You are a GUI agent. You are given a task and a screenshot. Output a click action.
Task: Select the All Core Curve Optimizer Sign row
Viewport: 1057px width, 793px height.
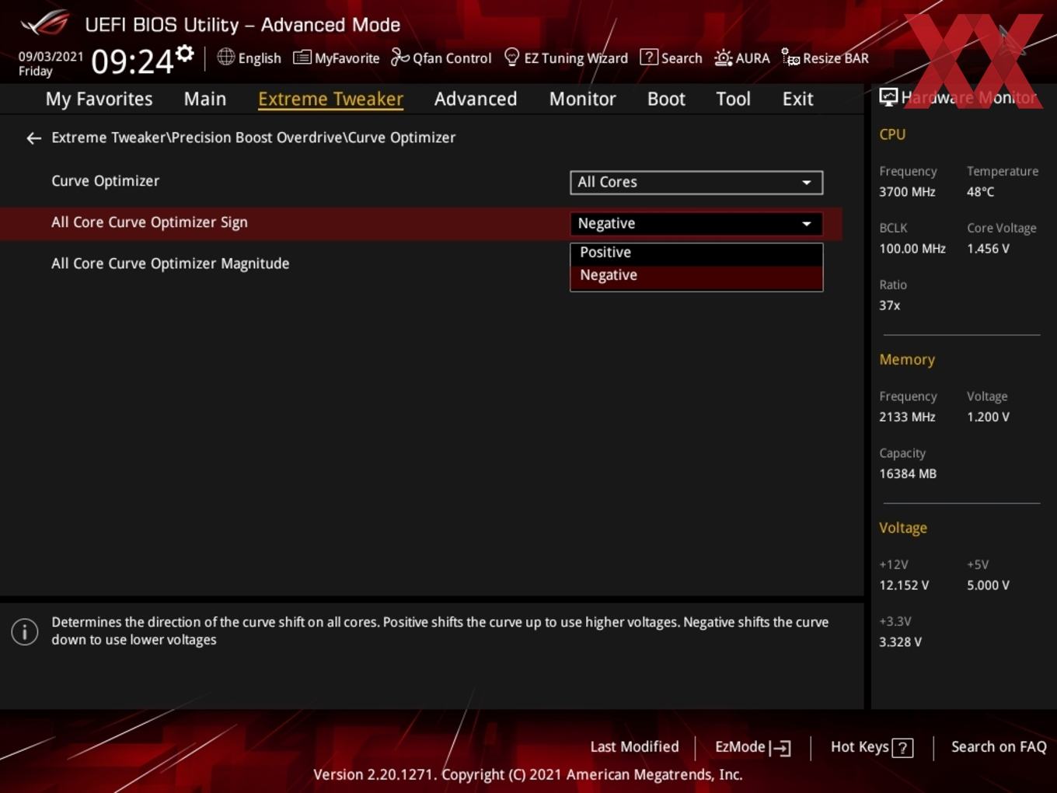[420, 223]
